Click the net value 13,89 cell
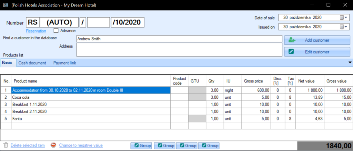The image size is (353, 151). tap(310, 98)
